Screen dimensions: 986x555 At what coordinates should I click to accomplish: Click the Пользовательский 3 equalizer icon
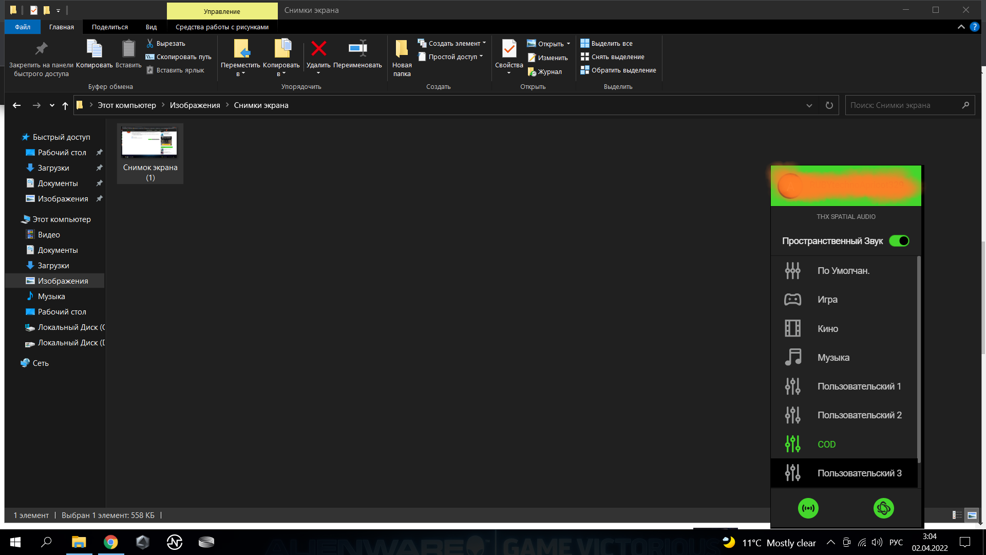coord(792,473)
